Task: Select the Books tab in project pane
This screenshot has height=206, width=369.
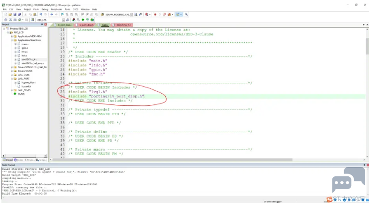Action: (x=19, y=160)
